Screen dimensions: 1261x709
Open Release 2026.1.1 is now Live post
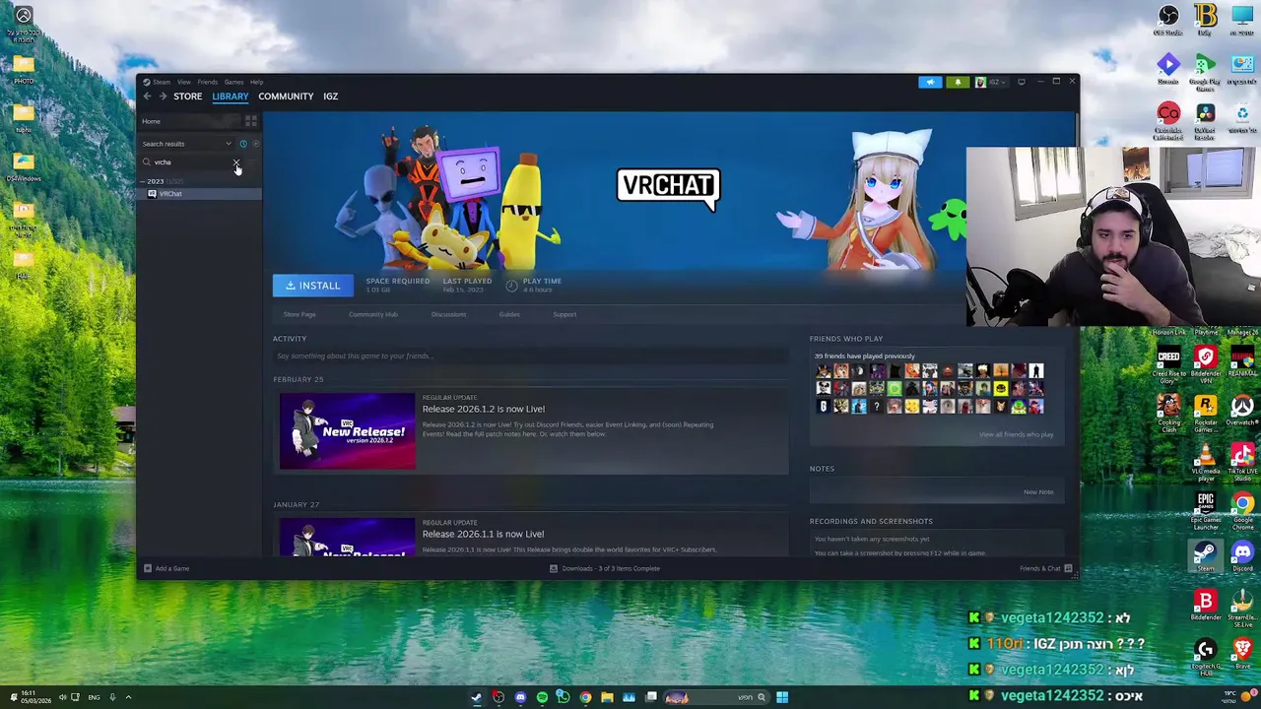484,534
